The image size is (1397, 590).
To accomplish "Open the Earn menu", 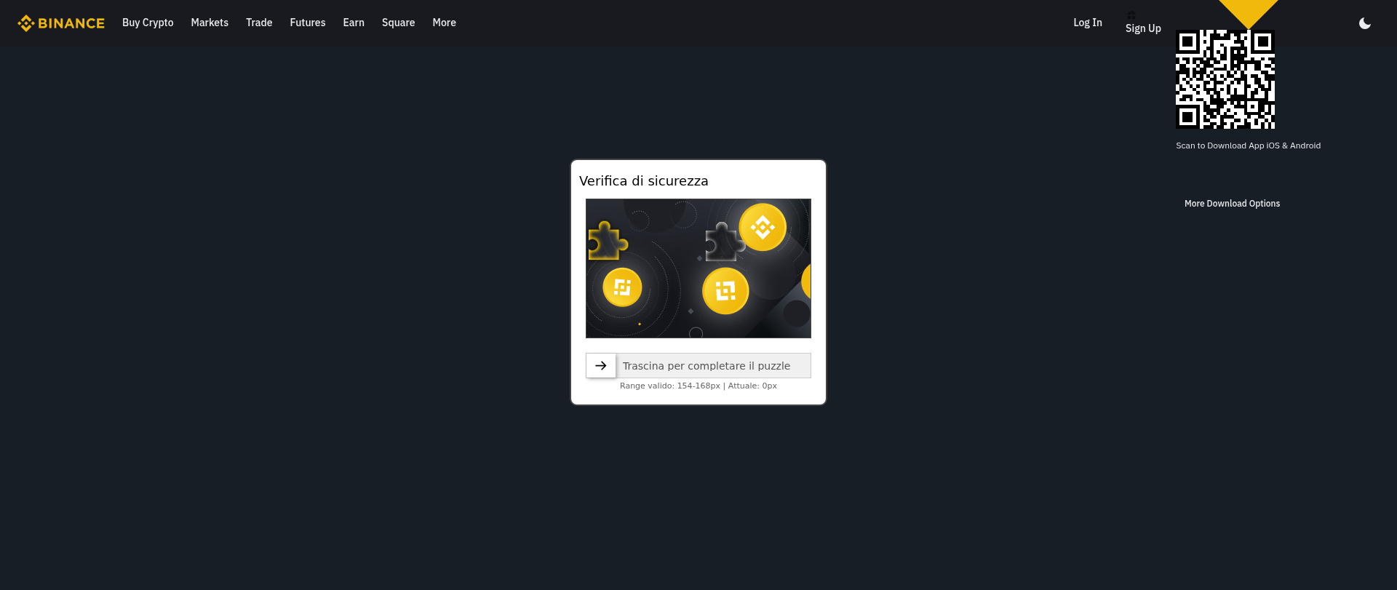I will coord(354,23).
